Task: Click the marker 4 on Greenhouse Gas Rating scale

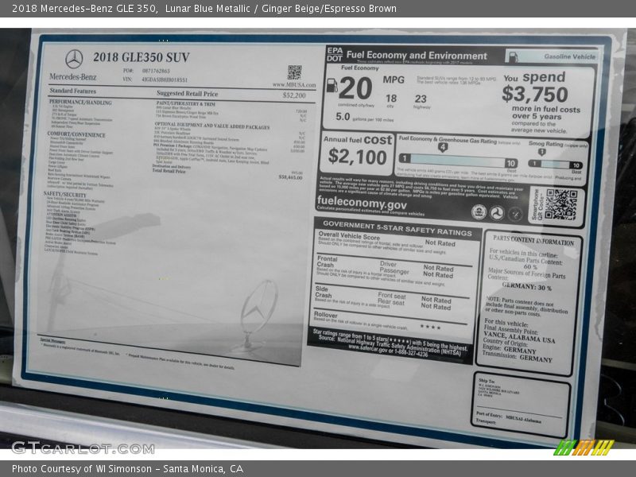Action: coord(443,148)
